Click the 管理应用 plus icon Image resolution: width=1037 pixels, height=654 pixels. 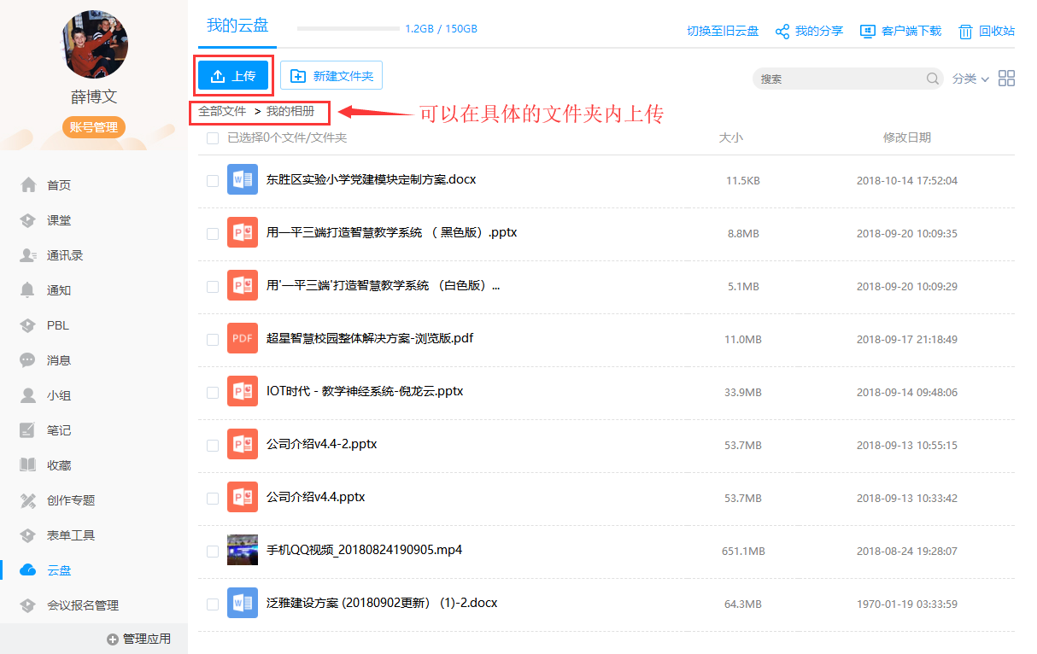point(112,639)
